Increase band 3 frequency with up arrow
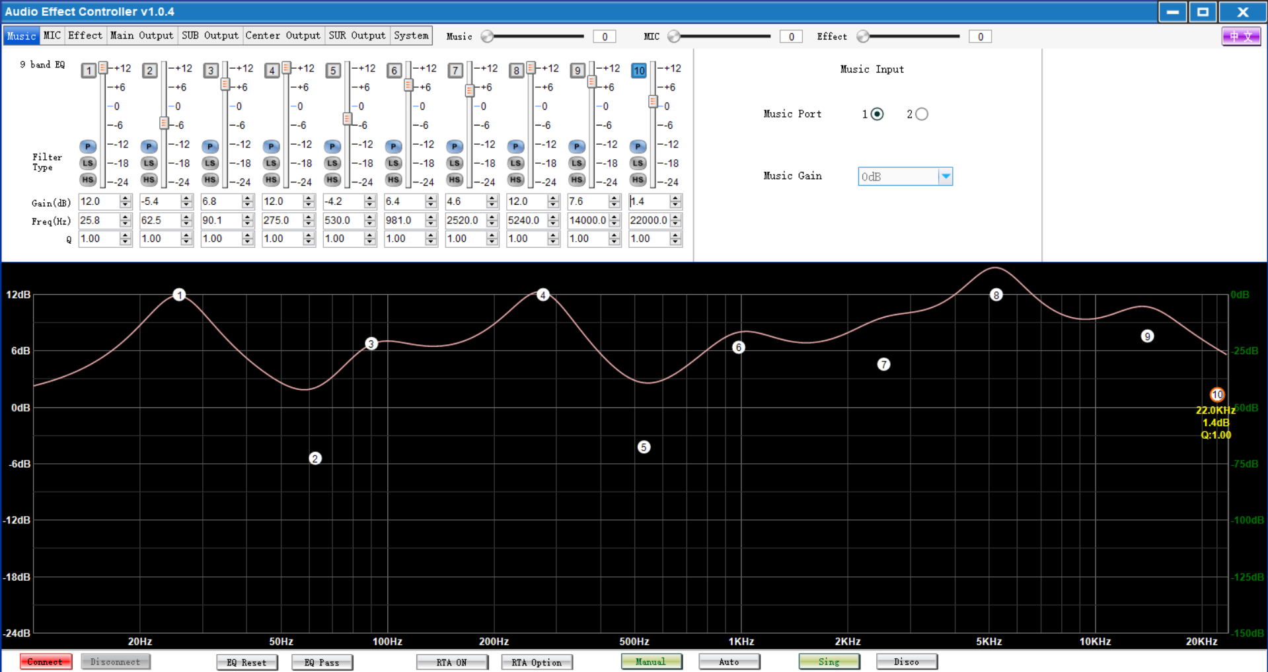Viewport: 1268px width, 672px height. 248,217
